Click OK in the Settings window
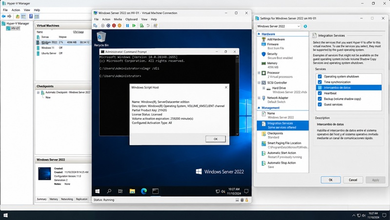Image resolution: width=390 pixels, height=220 pixels. click(x=330, y=180)
